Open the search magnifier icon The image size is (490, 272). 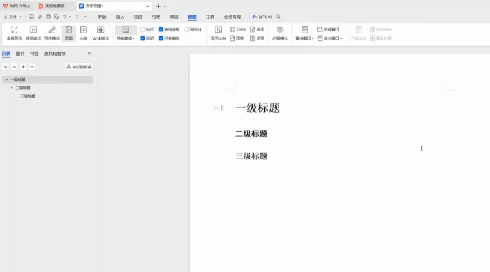278,16
